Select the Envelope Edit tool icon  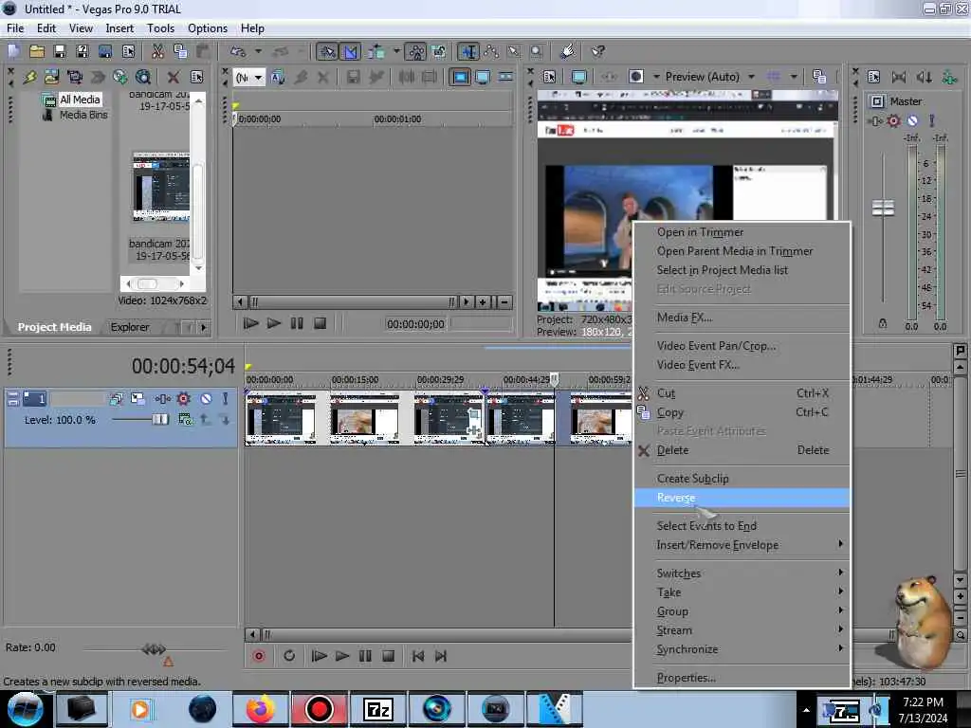(492, 51)
